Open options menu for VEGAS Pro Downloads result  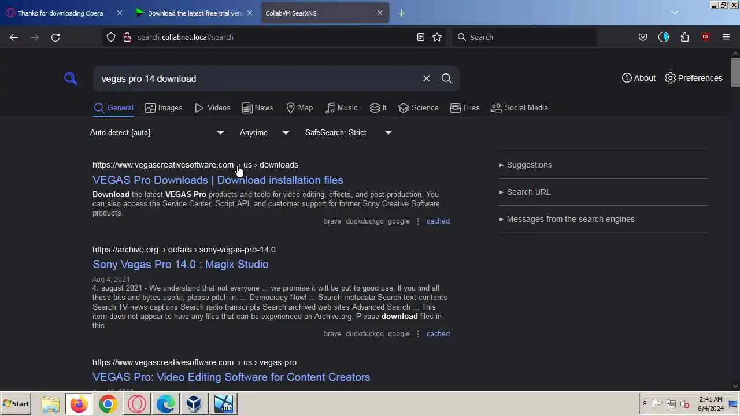pos(418,221)
